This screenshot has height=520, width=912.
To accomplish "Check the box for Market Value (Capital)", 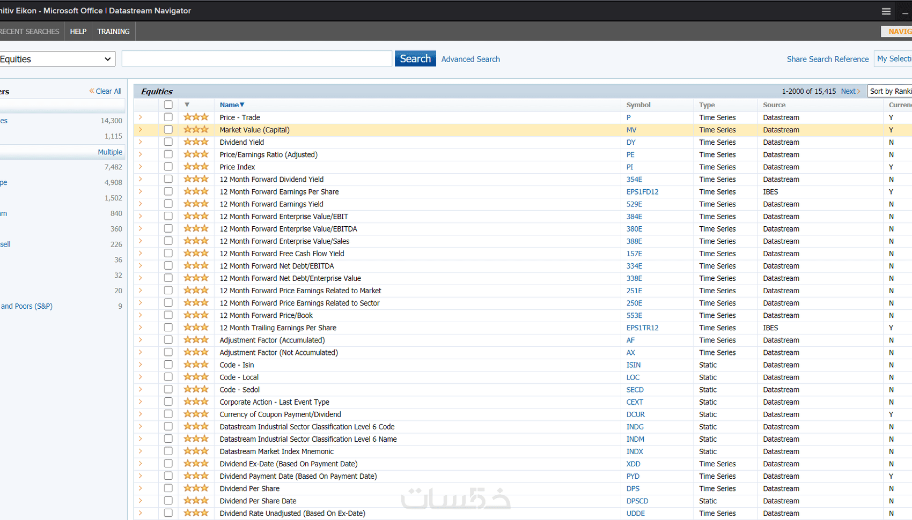I will pyautogui.click(x=168, y=129).
